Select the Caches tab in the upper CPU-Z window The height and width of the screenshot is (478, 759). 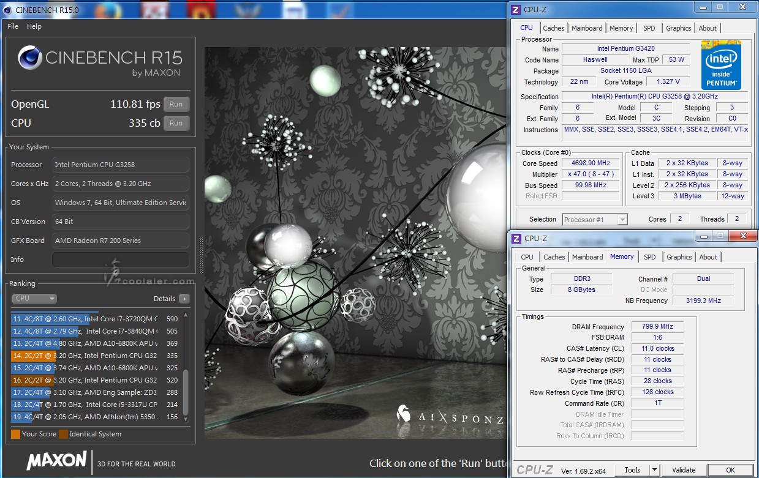point(554,28)
